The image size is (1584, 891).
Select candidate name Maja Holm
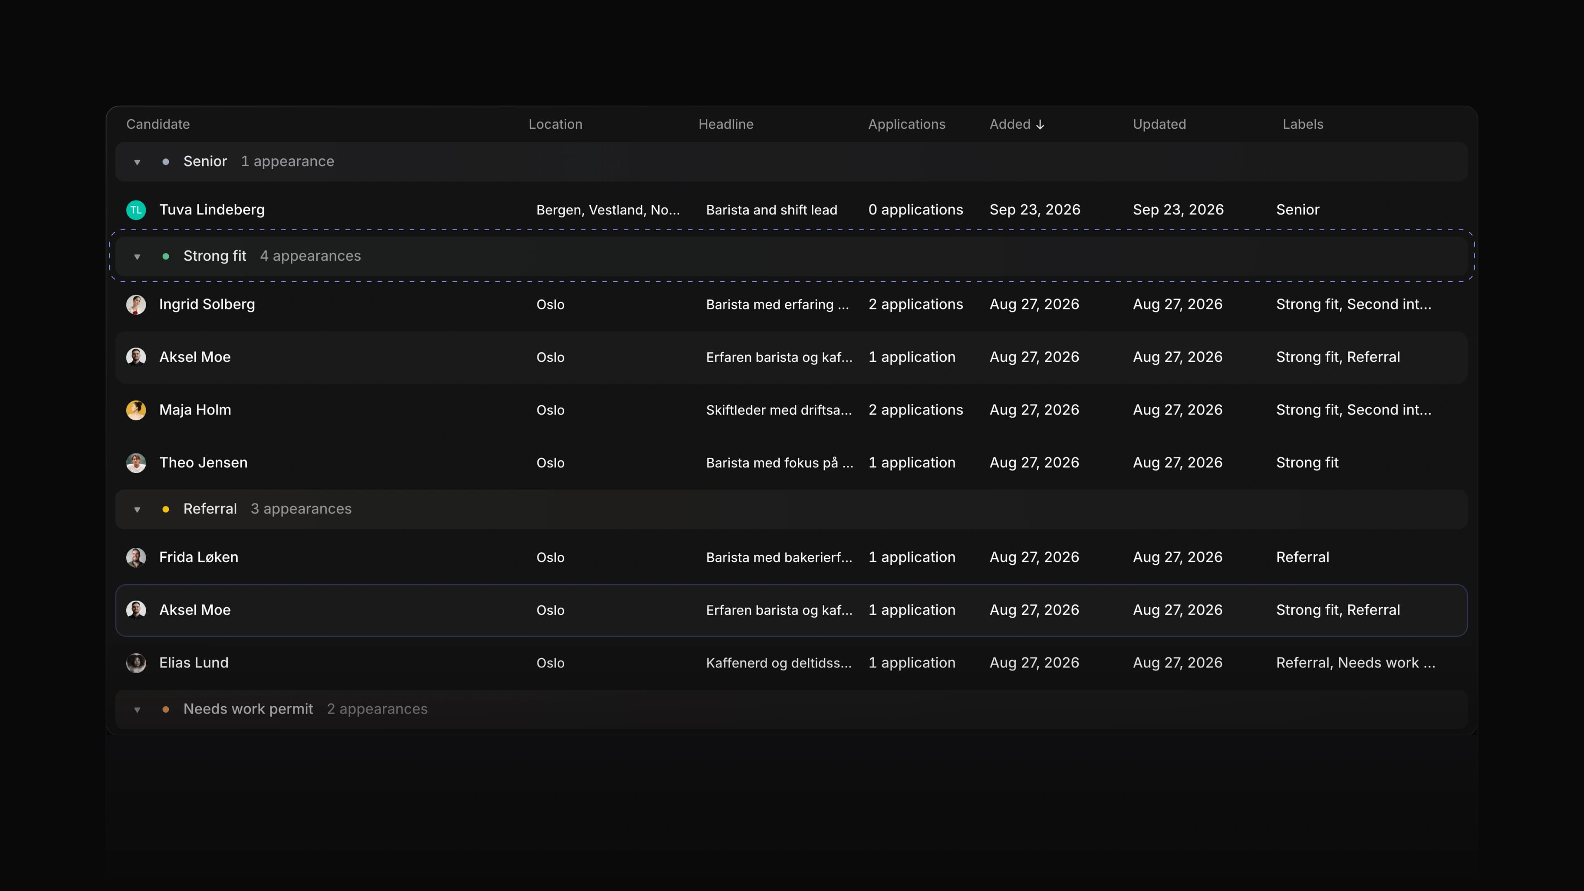click(195, 410)
